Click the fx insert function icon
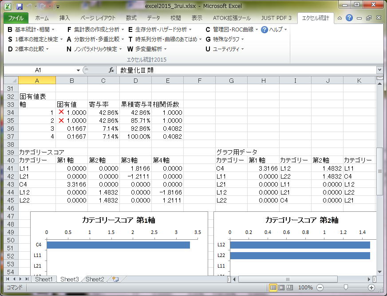 coord(111,70)
